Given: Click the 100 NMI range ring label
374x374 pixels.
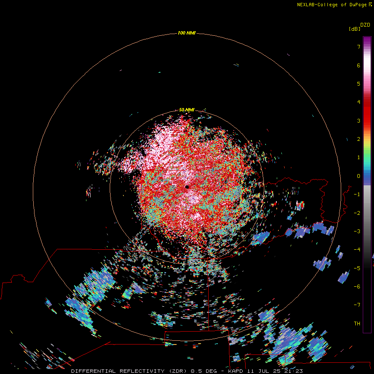Looking at the screenshot, I should (187, 33).
